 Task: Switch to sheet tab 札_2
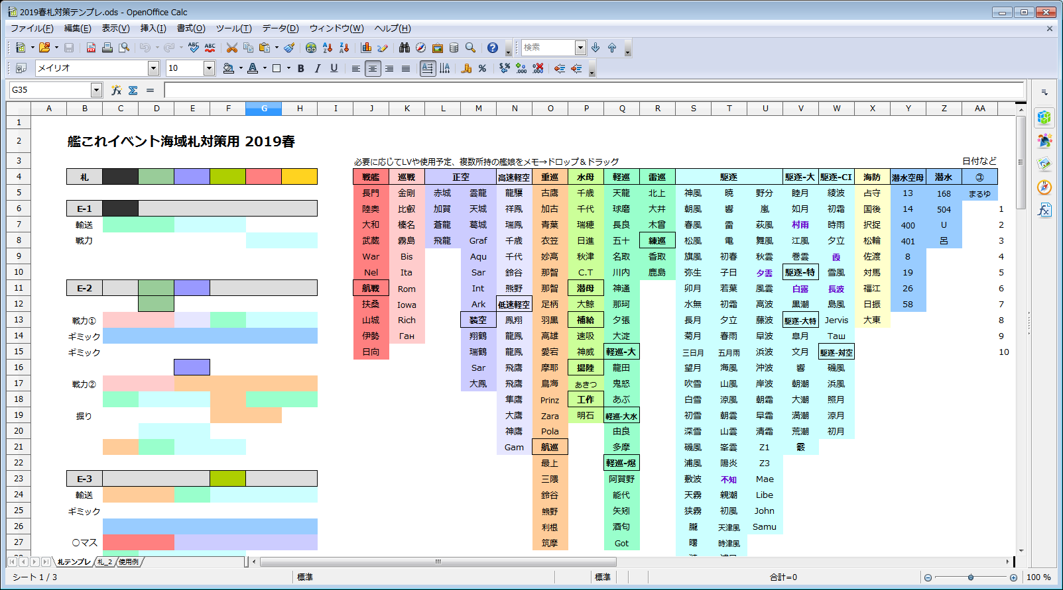pyautogui.click(x=105, y=562)
